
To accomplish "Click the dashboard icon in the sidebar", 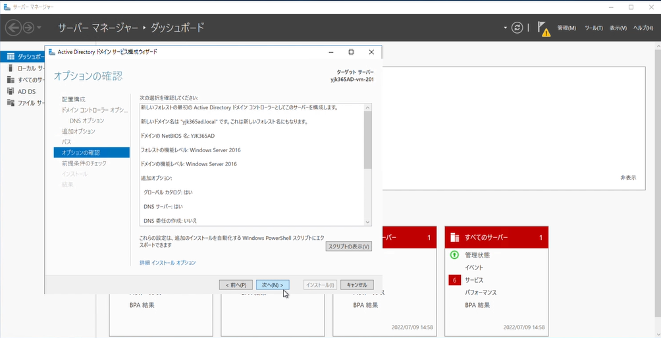I will pyautogui.click(x=11, y=57).
